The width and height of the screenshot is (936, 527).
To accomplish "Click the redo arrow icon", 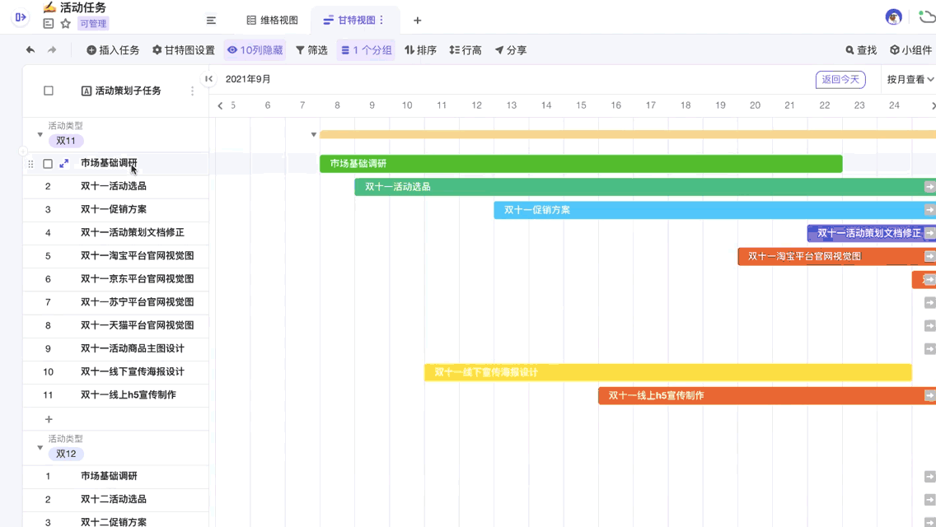I will pyautogui.click(x=52, y=50).
